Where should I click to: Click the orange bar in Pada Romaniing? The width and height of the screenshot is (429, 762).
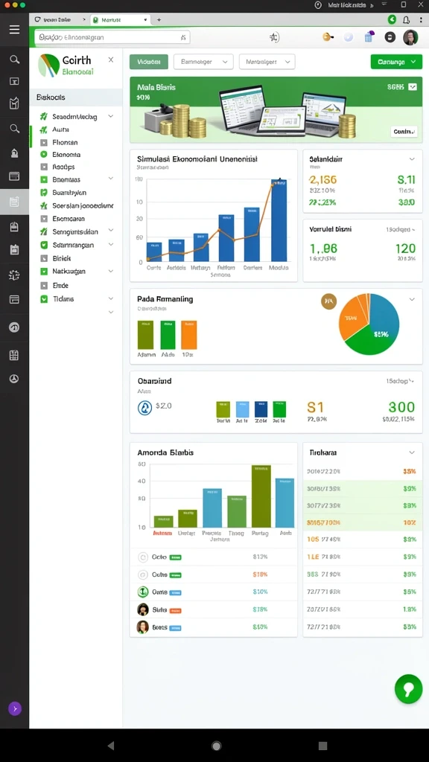[x=188, y=335]
